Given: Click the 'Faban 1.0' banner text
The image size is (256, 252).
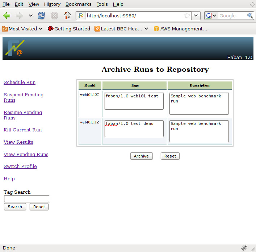Looking at the screenshot, I should (239, 57).
